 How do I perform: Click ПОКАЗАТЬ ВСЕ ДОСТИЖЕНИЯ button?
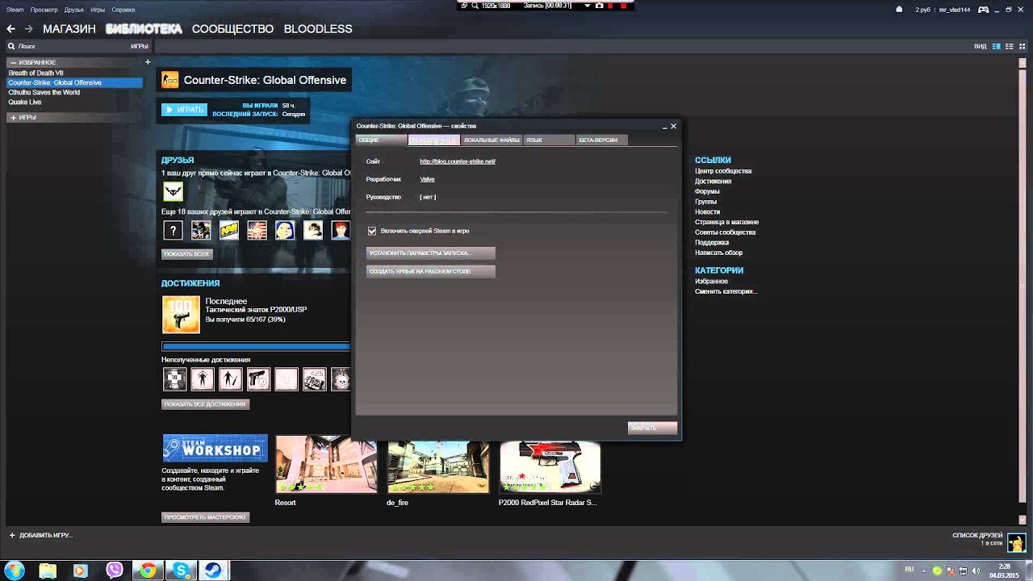coord(206,404)
